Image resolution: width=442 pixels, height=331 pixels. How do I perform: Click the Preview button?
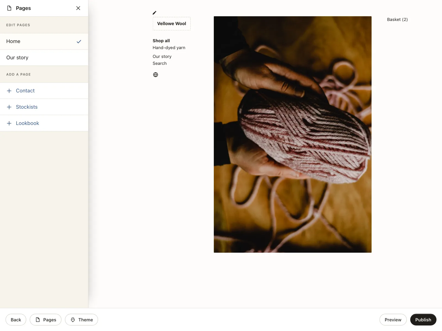click(x=393, y=320)
